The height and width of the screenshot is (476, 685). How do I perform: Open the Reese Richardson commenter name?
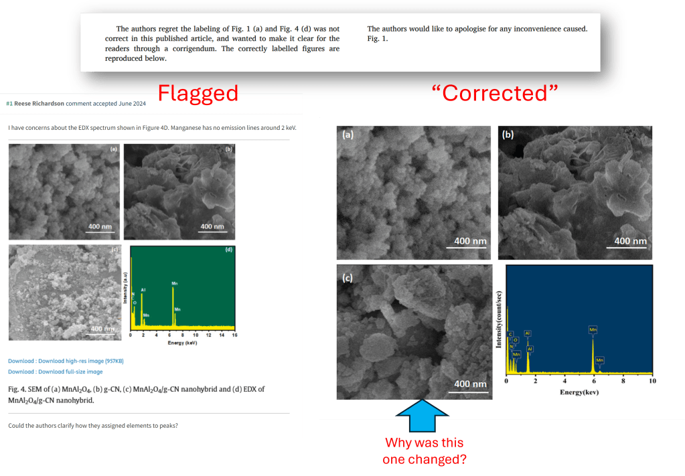pyautogui.click(x=40, y=103)
